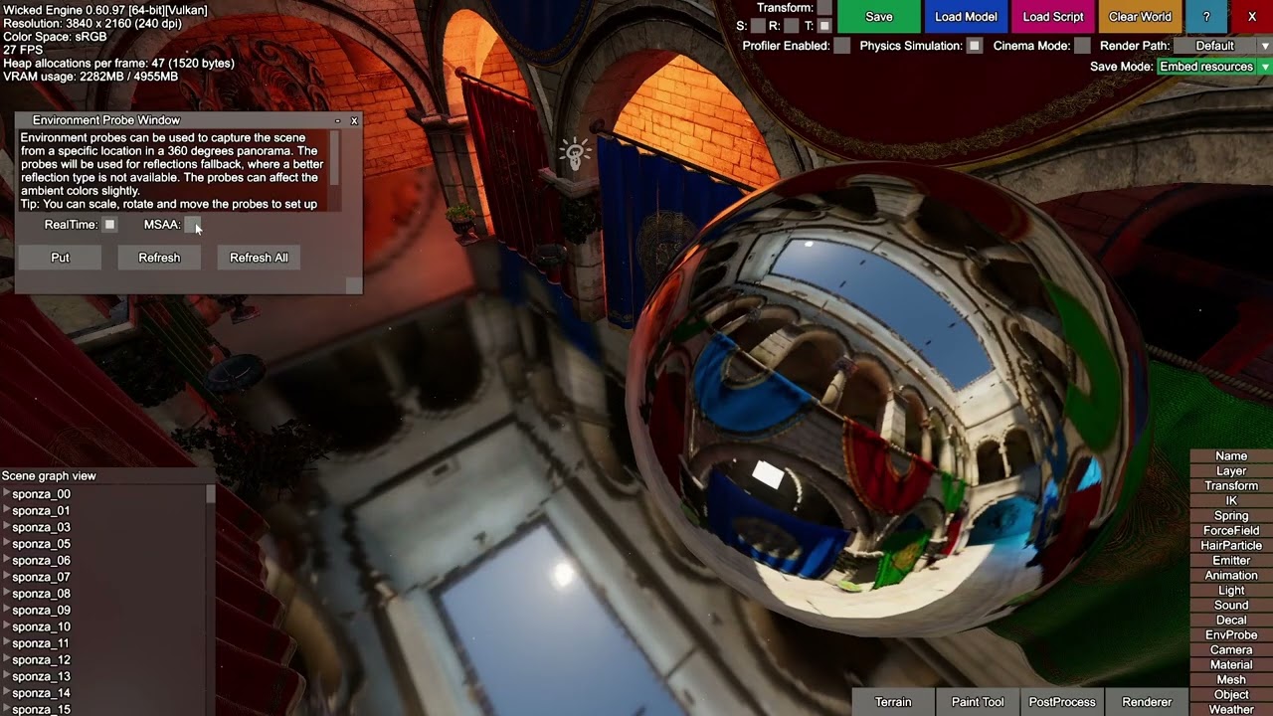This screenshot has width=1273, height=716.
Task: Open the Emitter component tab
Action: [1231, 561]
